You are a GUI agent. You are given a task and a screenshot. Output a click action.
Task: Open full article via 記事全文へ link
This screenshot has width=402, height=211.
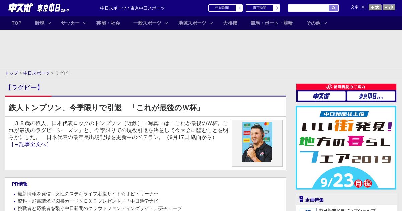click(30, 144)
